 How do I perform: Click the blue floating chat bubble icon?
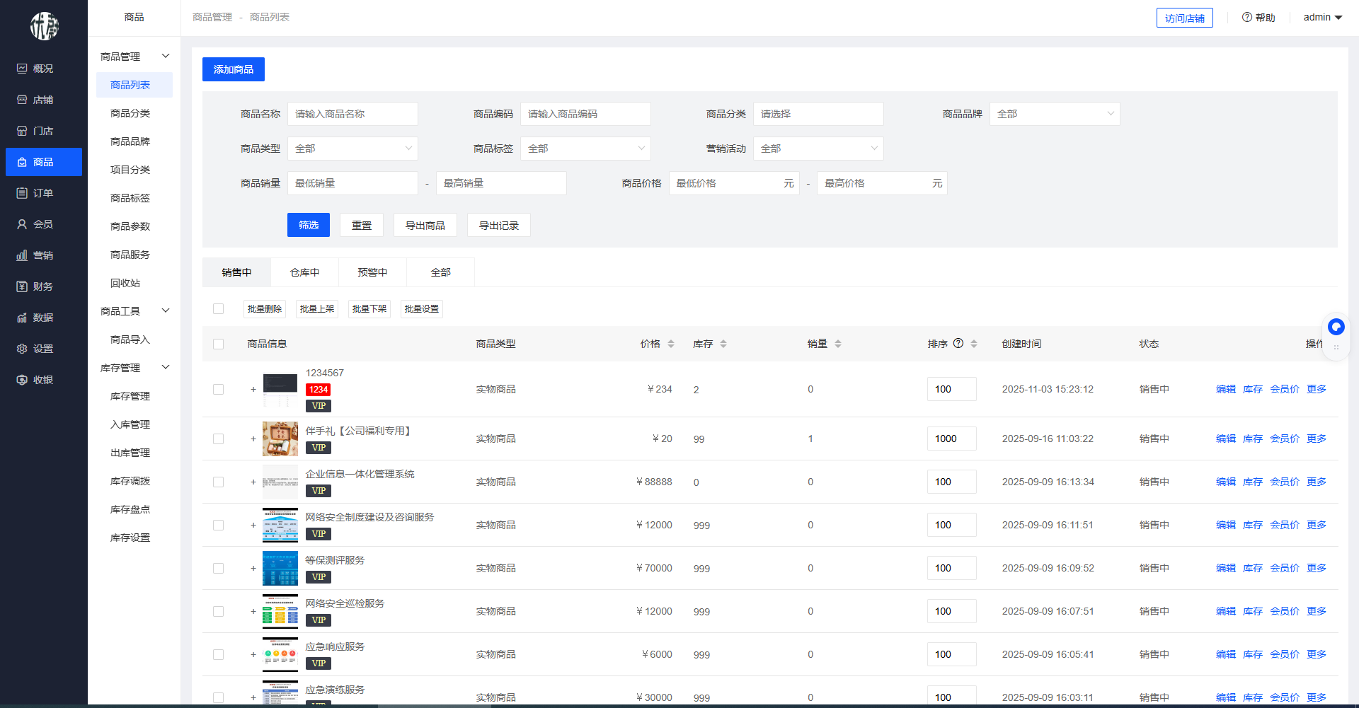click(x=1336, y=327)
